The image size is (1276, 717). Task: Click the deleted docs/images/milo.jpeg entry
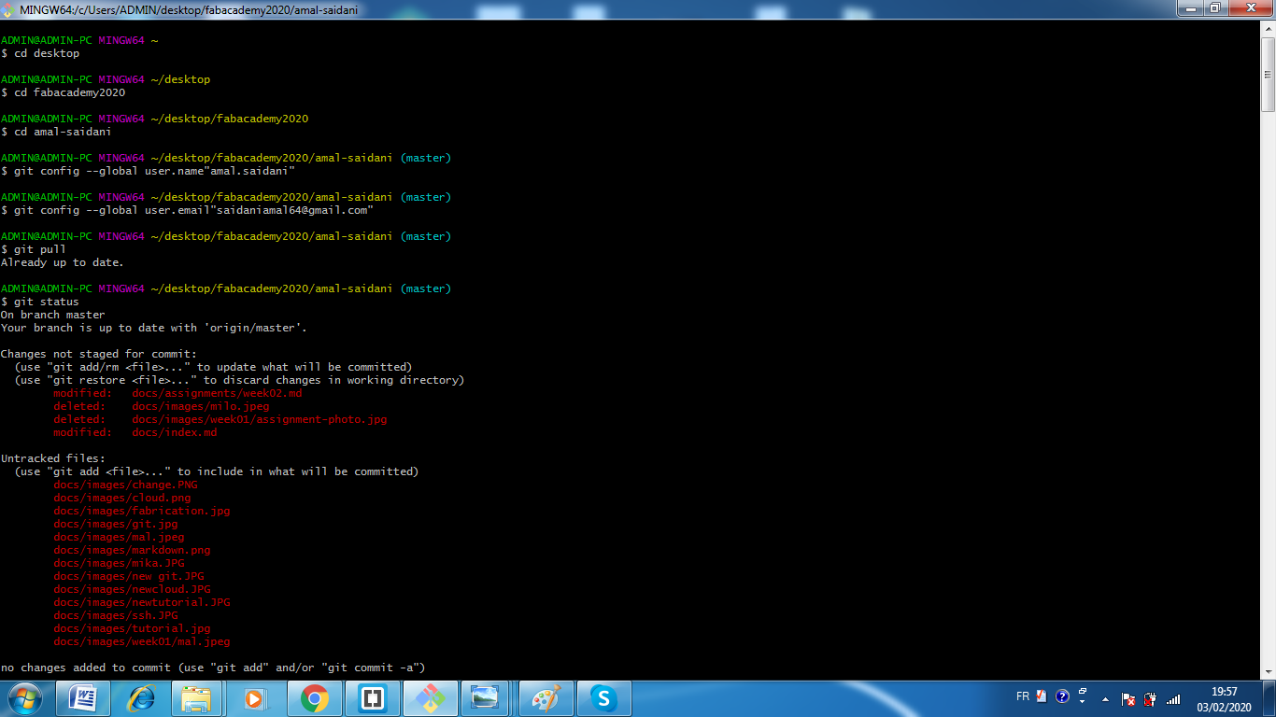pos(161,406)
